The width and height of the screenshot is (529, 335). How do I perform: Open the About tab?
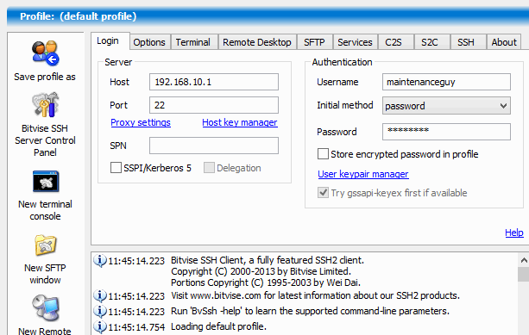click(504, 42)
